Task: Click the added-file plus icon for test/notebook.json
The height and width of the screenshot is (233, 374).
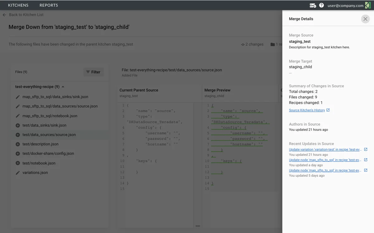Action: 18,163
